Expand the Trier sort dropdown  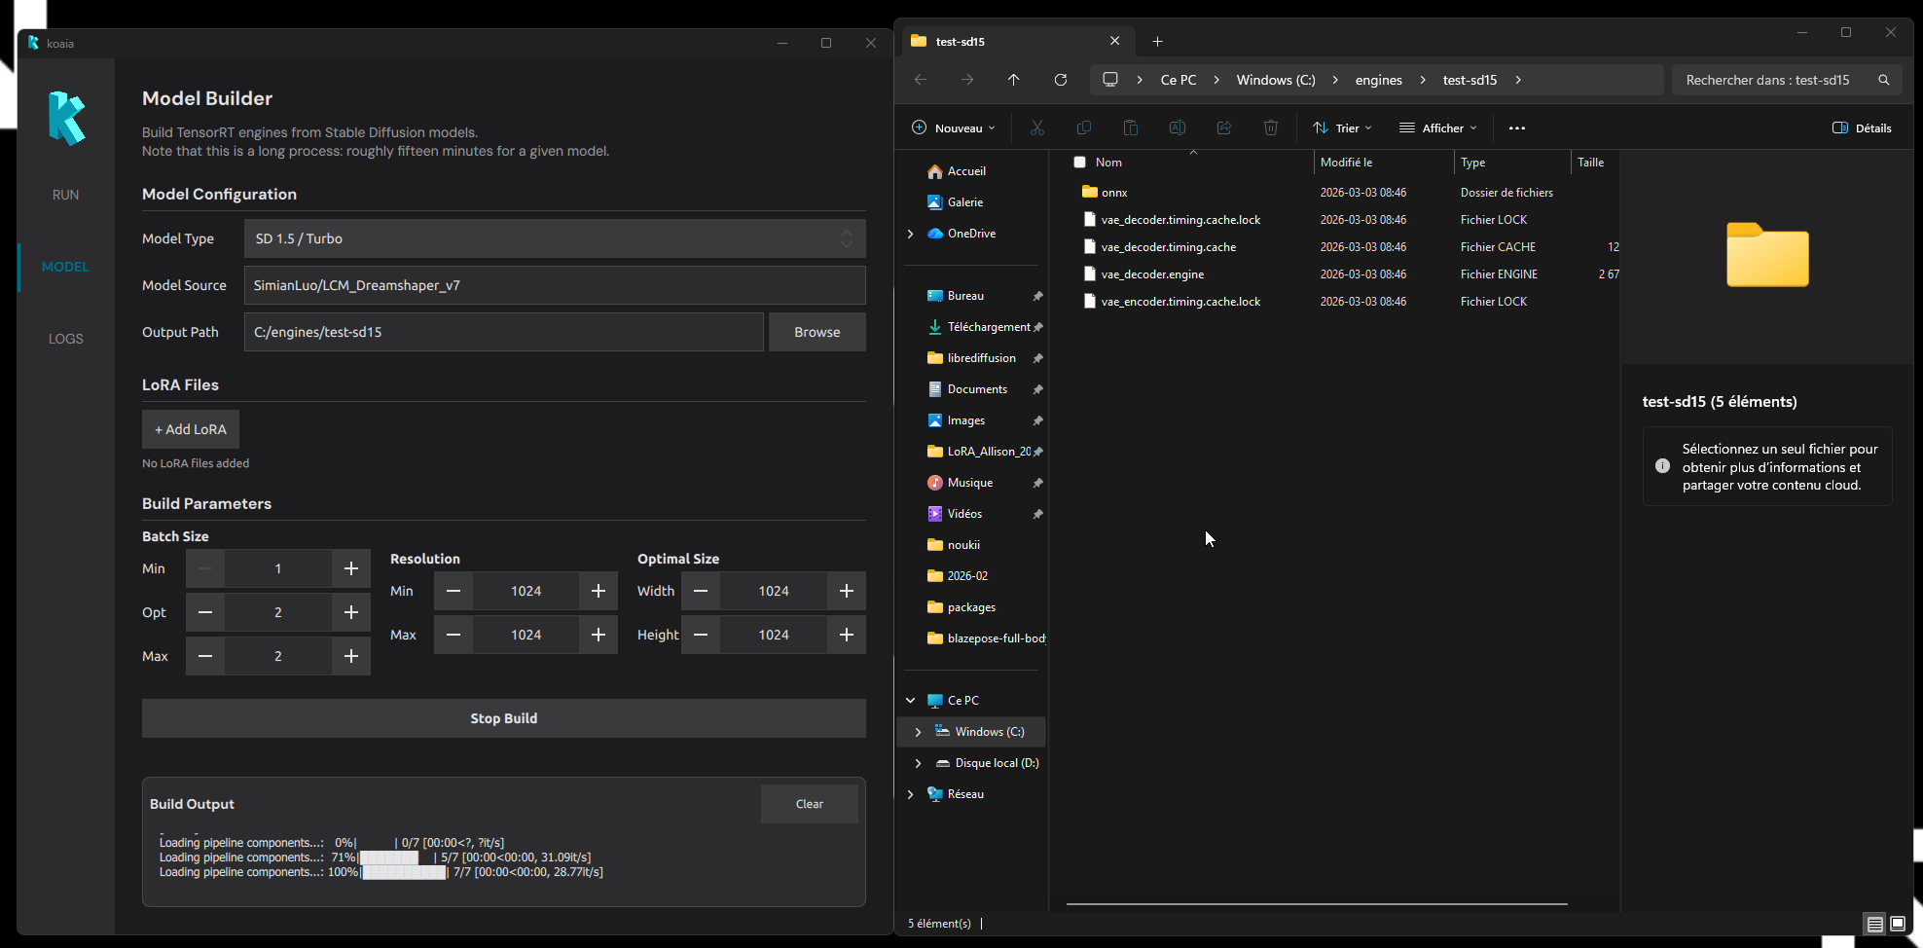click(1342, 128)
